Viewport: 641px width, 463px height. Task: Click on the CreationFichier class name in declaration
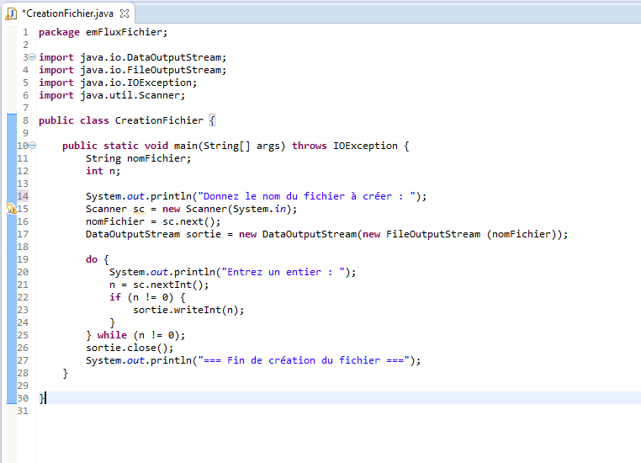tap(159, 120)
